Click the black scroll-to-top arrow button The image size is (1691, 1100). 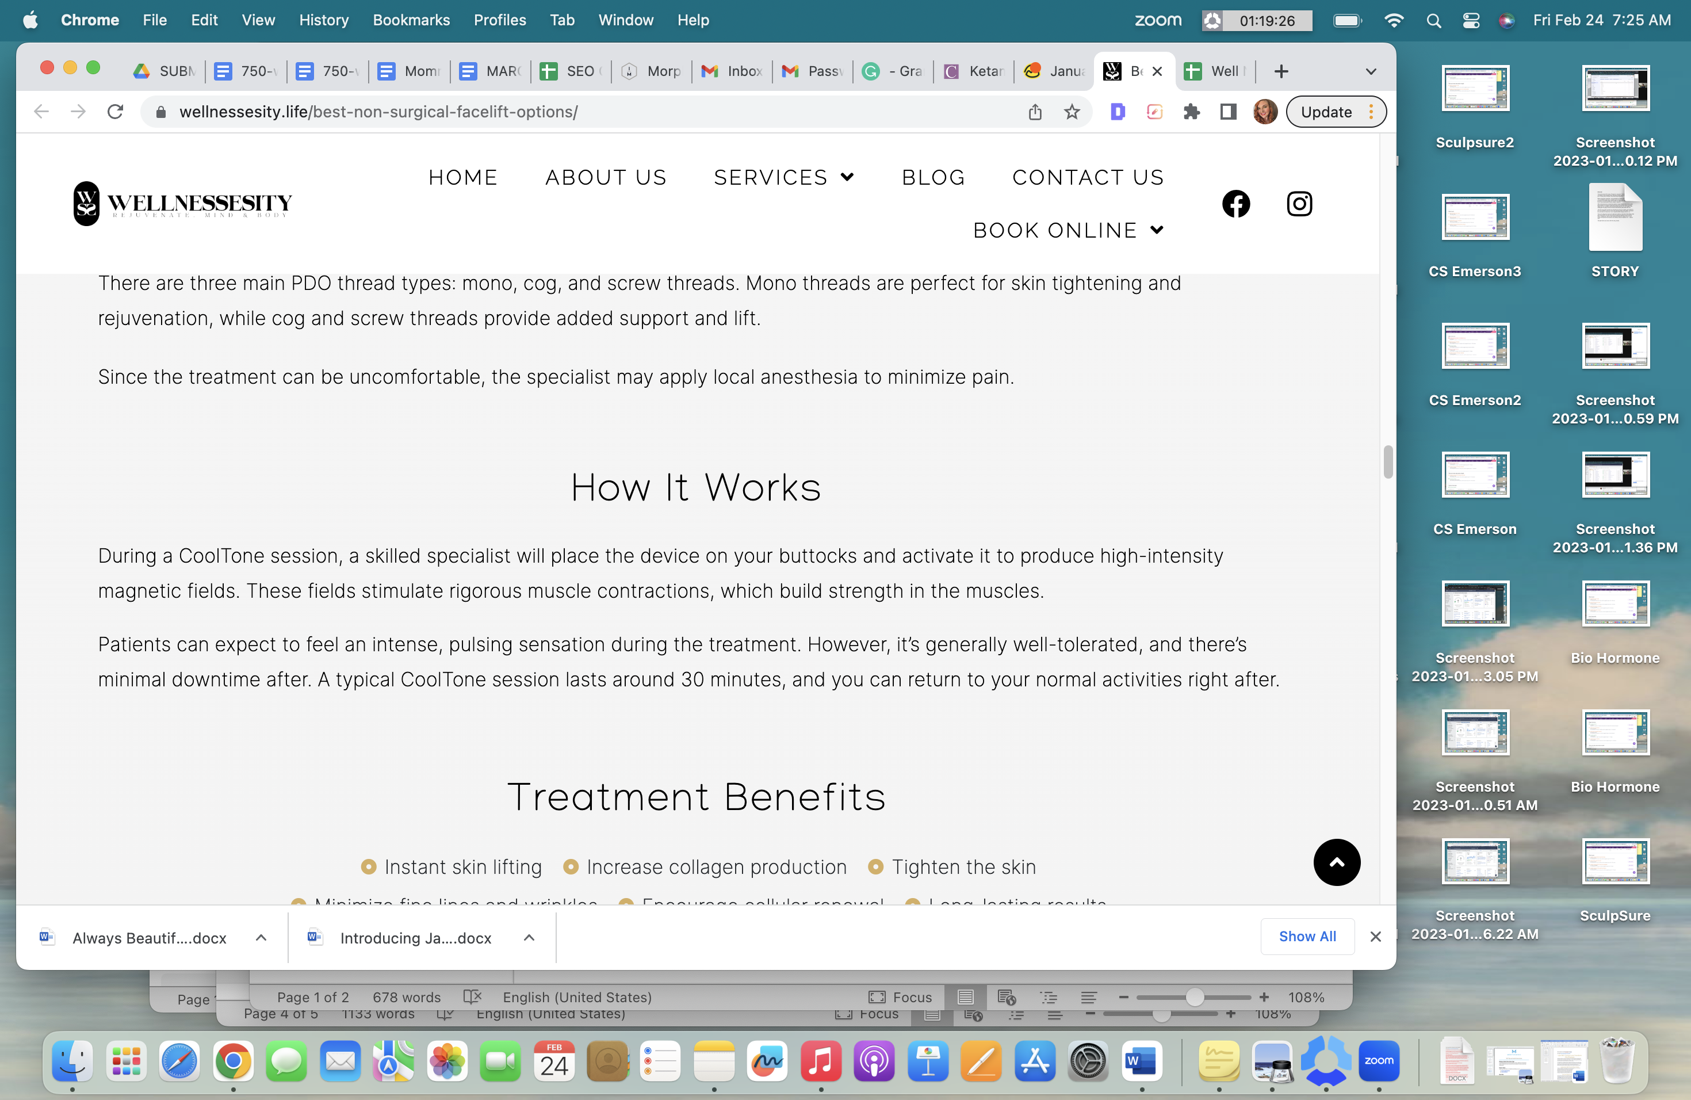click(x=1336, y=862)
